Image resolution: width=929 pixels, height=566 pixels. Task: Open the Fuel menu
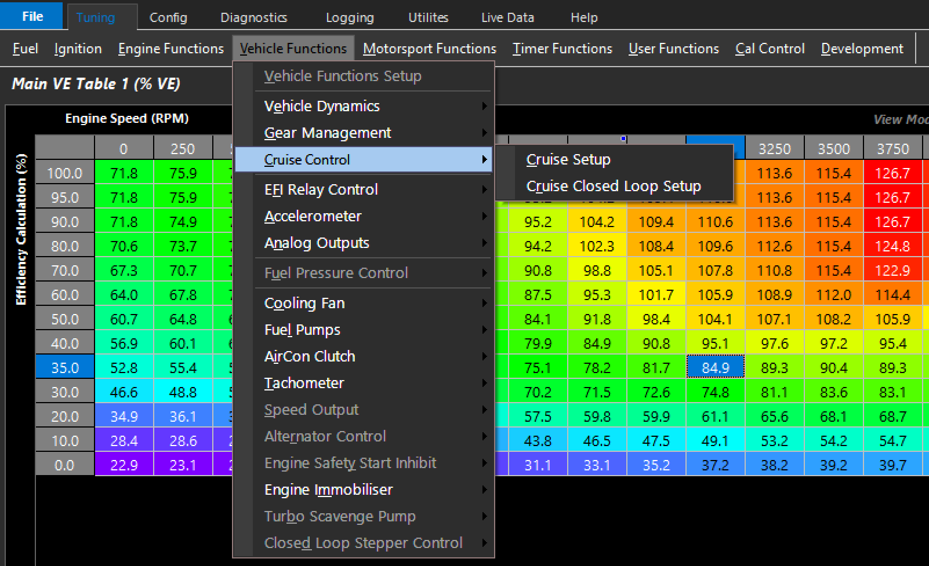(x=26, y=49)
